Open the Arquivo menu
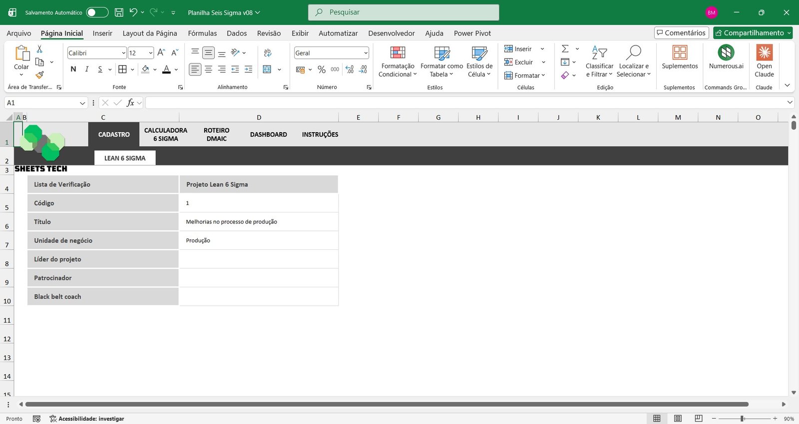 [18, 33]
